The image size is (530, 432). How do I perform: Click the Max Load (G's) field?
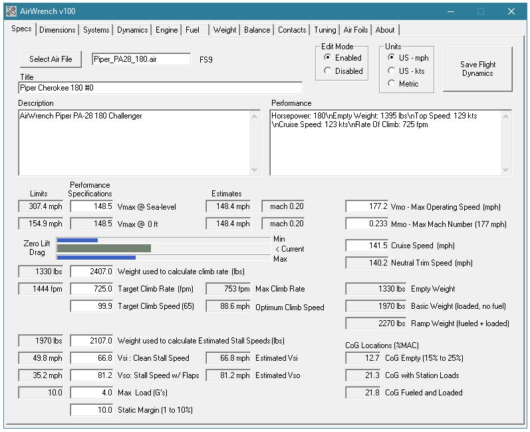click(92, 393)
